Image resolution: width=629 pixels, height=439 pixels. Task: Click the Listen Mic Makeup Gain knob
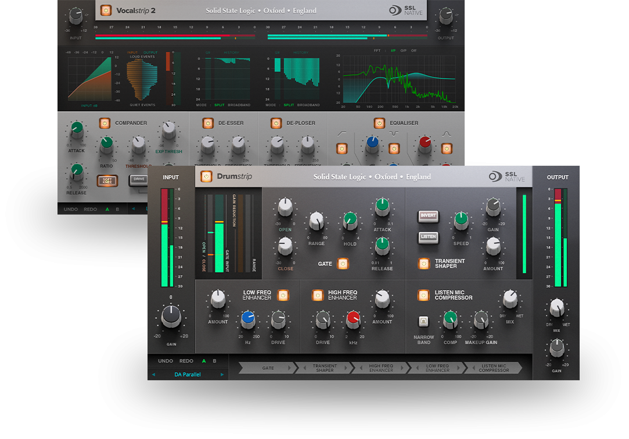coord(481,319)
